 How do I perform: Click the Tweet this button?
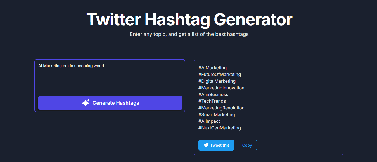[x=216, y=145]
